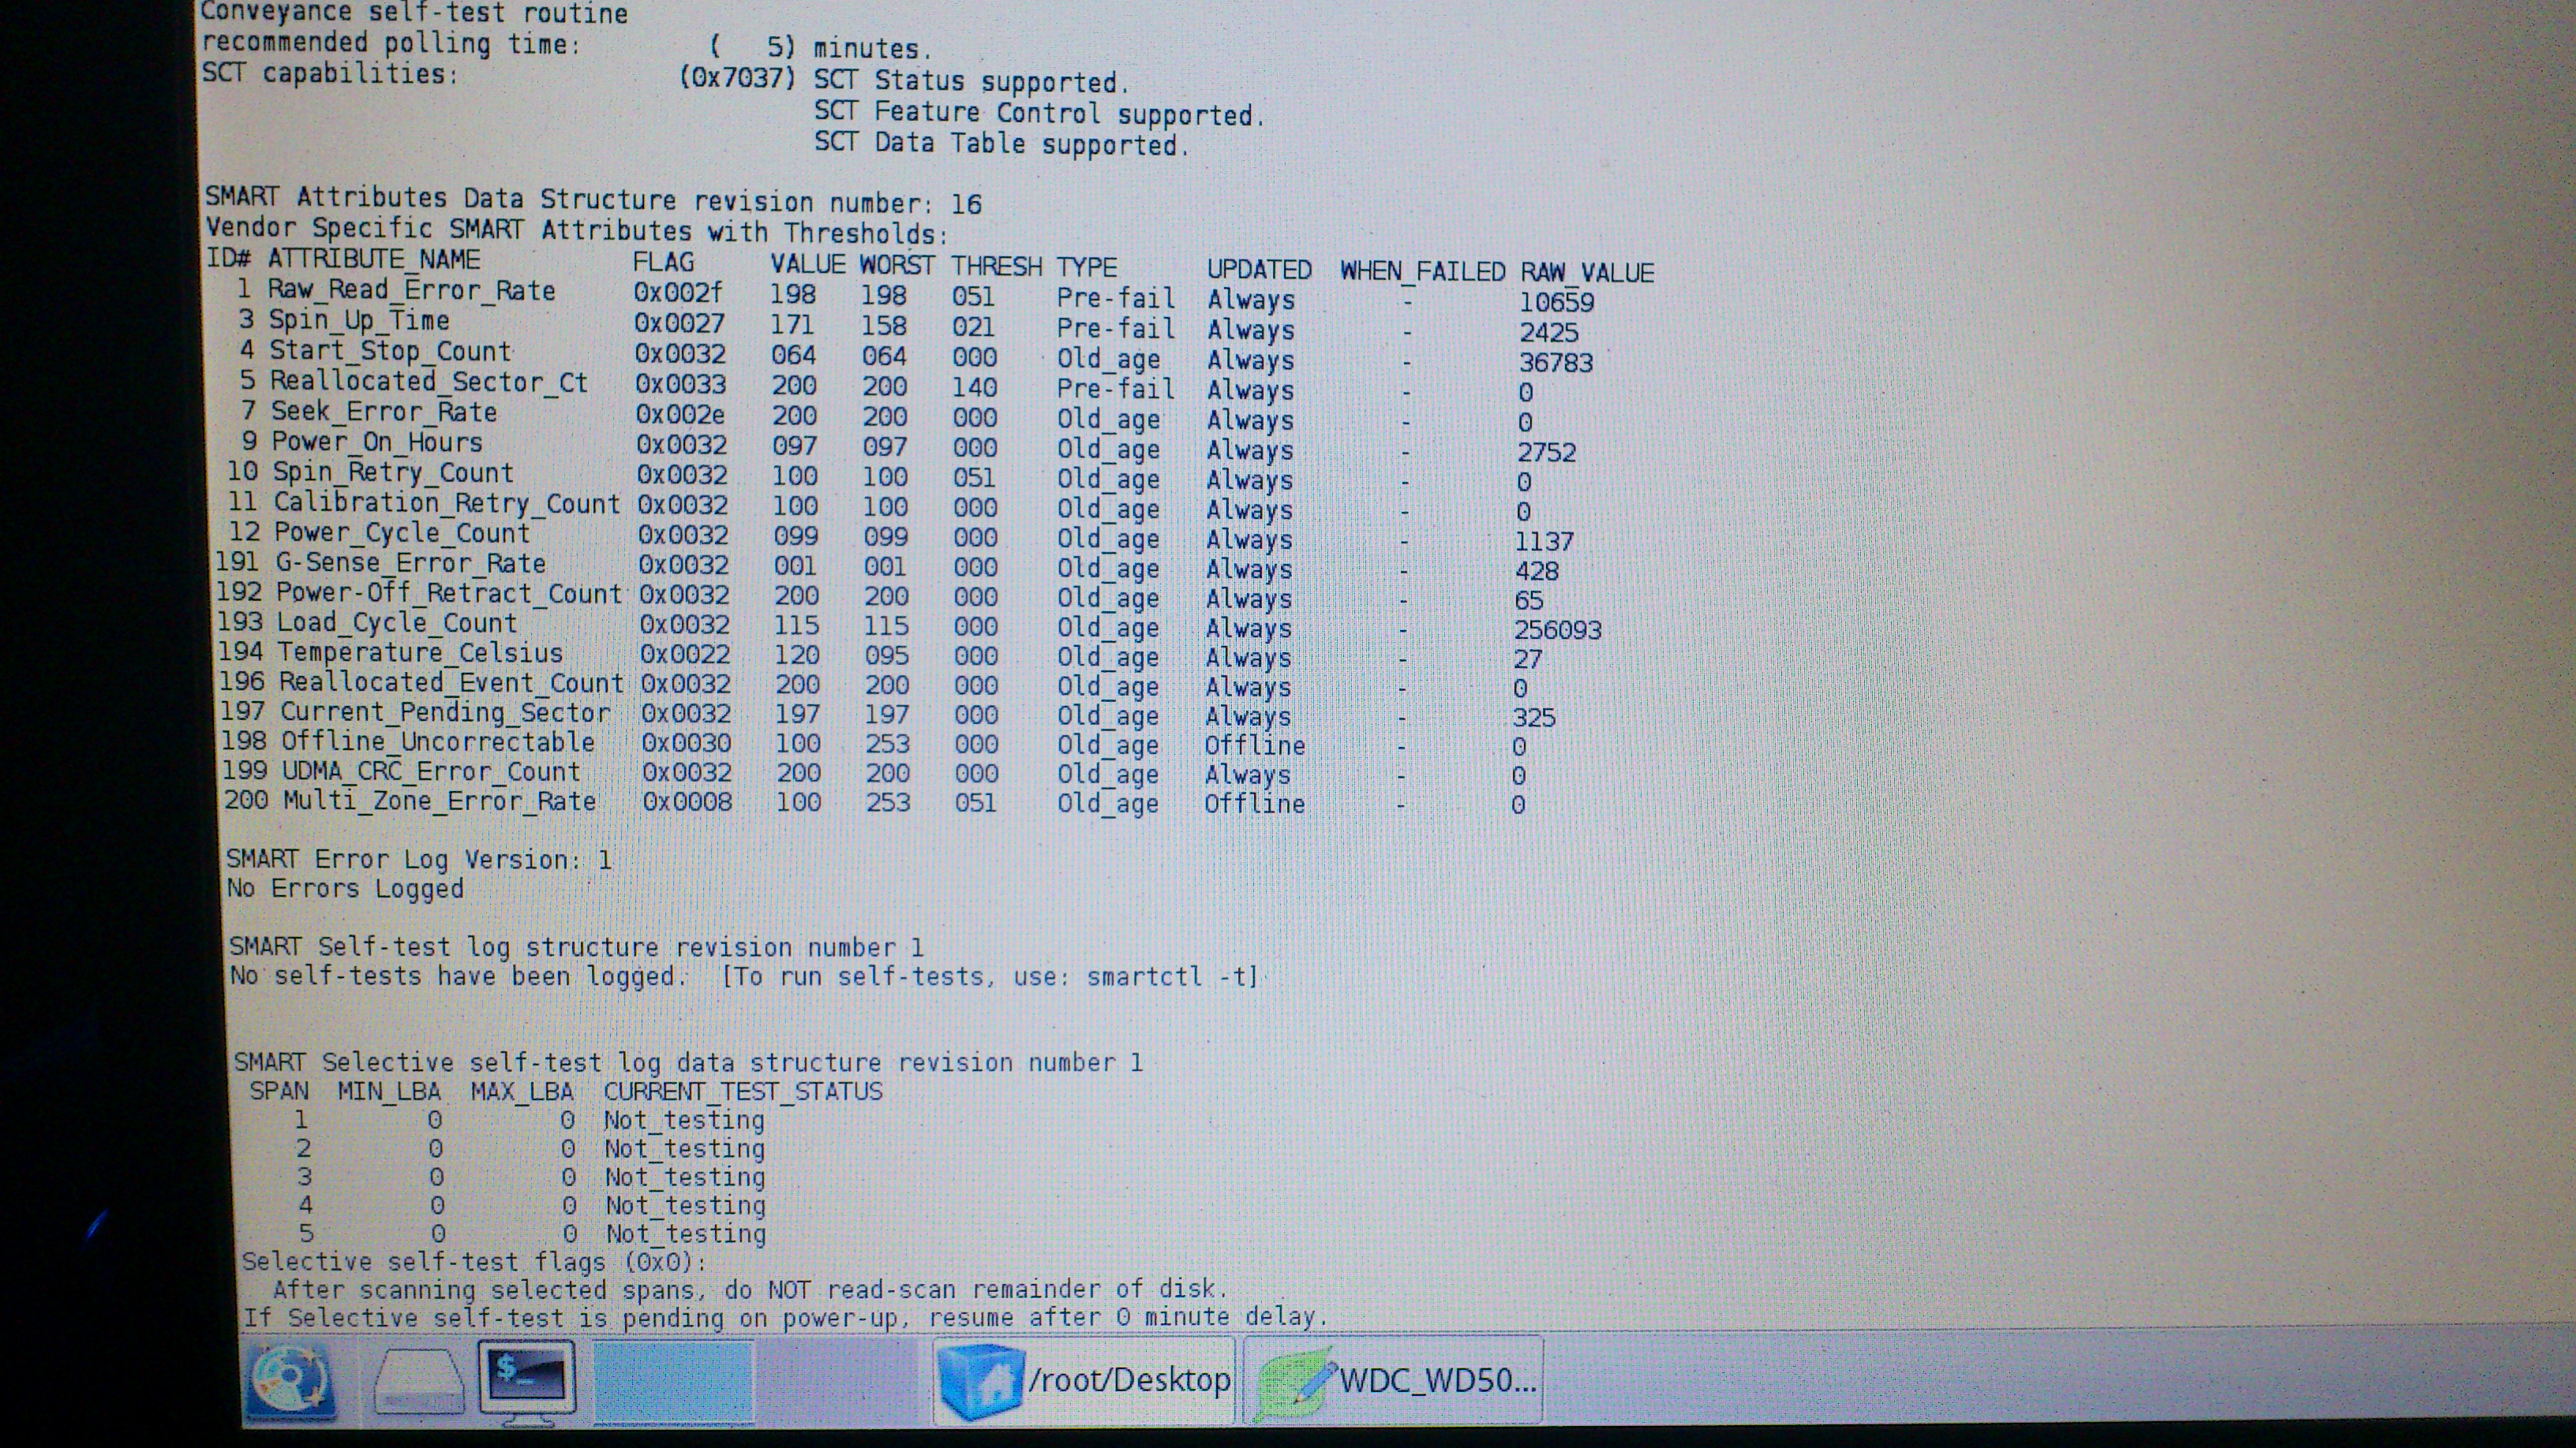Click the raw value 65

pos(1529,599)
